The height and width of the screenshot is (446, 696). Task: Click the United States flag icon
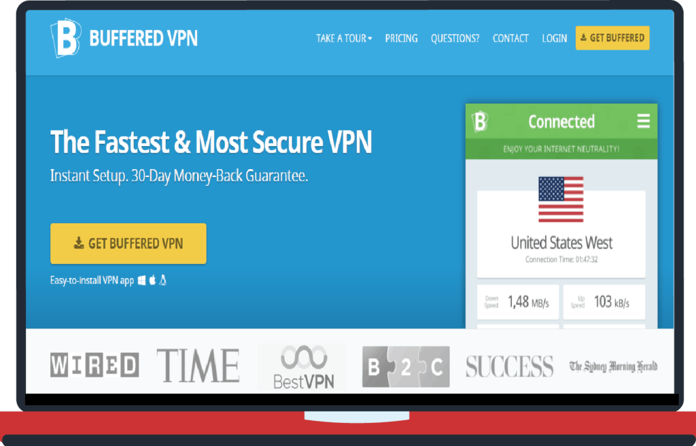click(561, 200)
